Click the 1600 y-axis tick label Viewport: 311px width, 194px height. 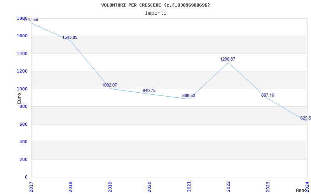pyautogui.click(x=22, y=36)
